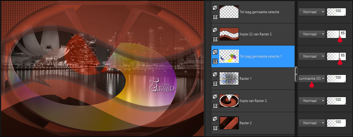Select the top Tot laag gemaakte selectie layer
The width and height of the screenshot is (353, 137).
[253, 12]
